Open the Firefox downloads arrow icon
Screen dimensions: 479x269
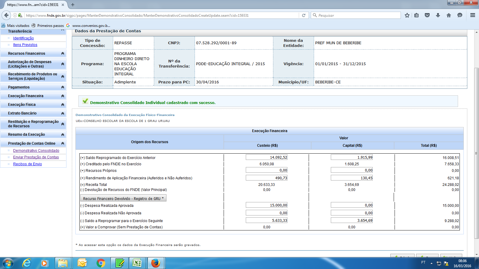(x=438, y=15)
